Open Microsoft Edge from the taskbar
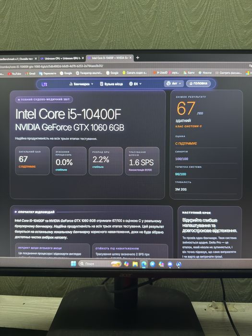Viewport: 252px width, 336px height. click(x=144, y=264)
